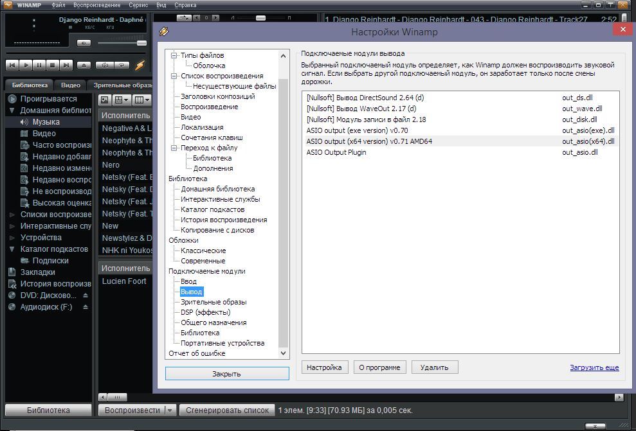Open the Справка menu
This screenshot has width=636, height=431.
pos(185,5)
